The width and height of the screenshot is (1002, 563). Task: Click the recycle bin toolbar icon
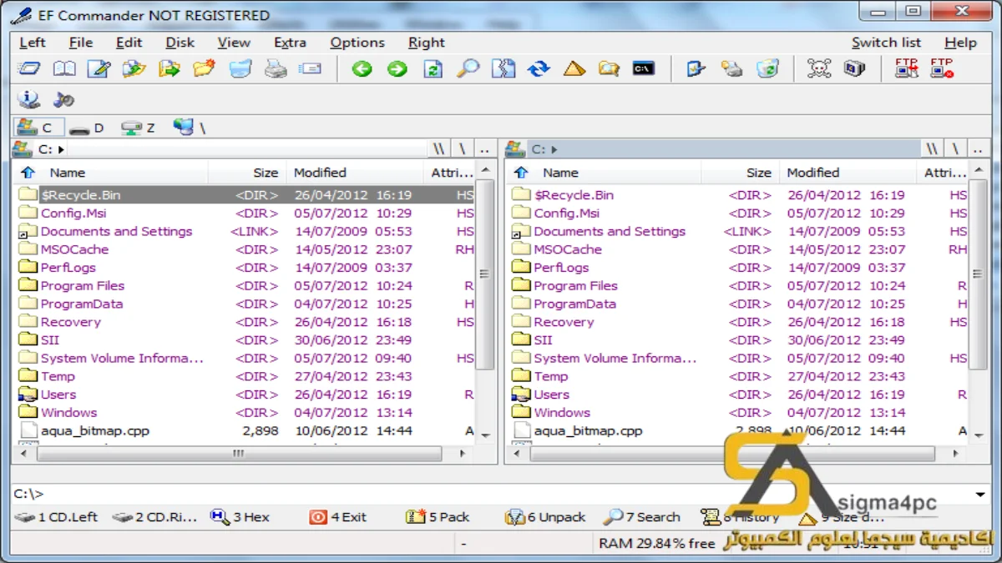(767, 69)
